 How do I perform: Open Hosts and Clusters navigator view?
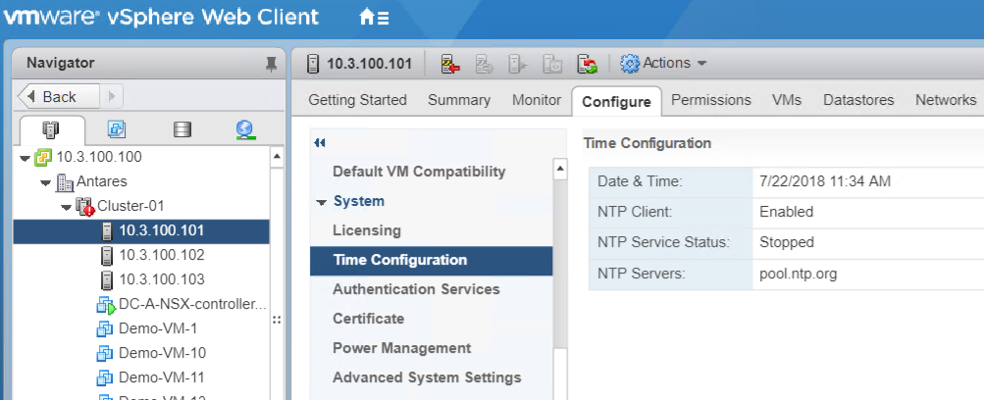pyautogui.click(x=50, y=129)
